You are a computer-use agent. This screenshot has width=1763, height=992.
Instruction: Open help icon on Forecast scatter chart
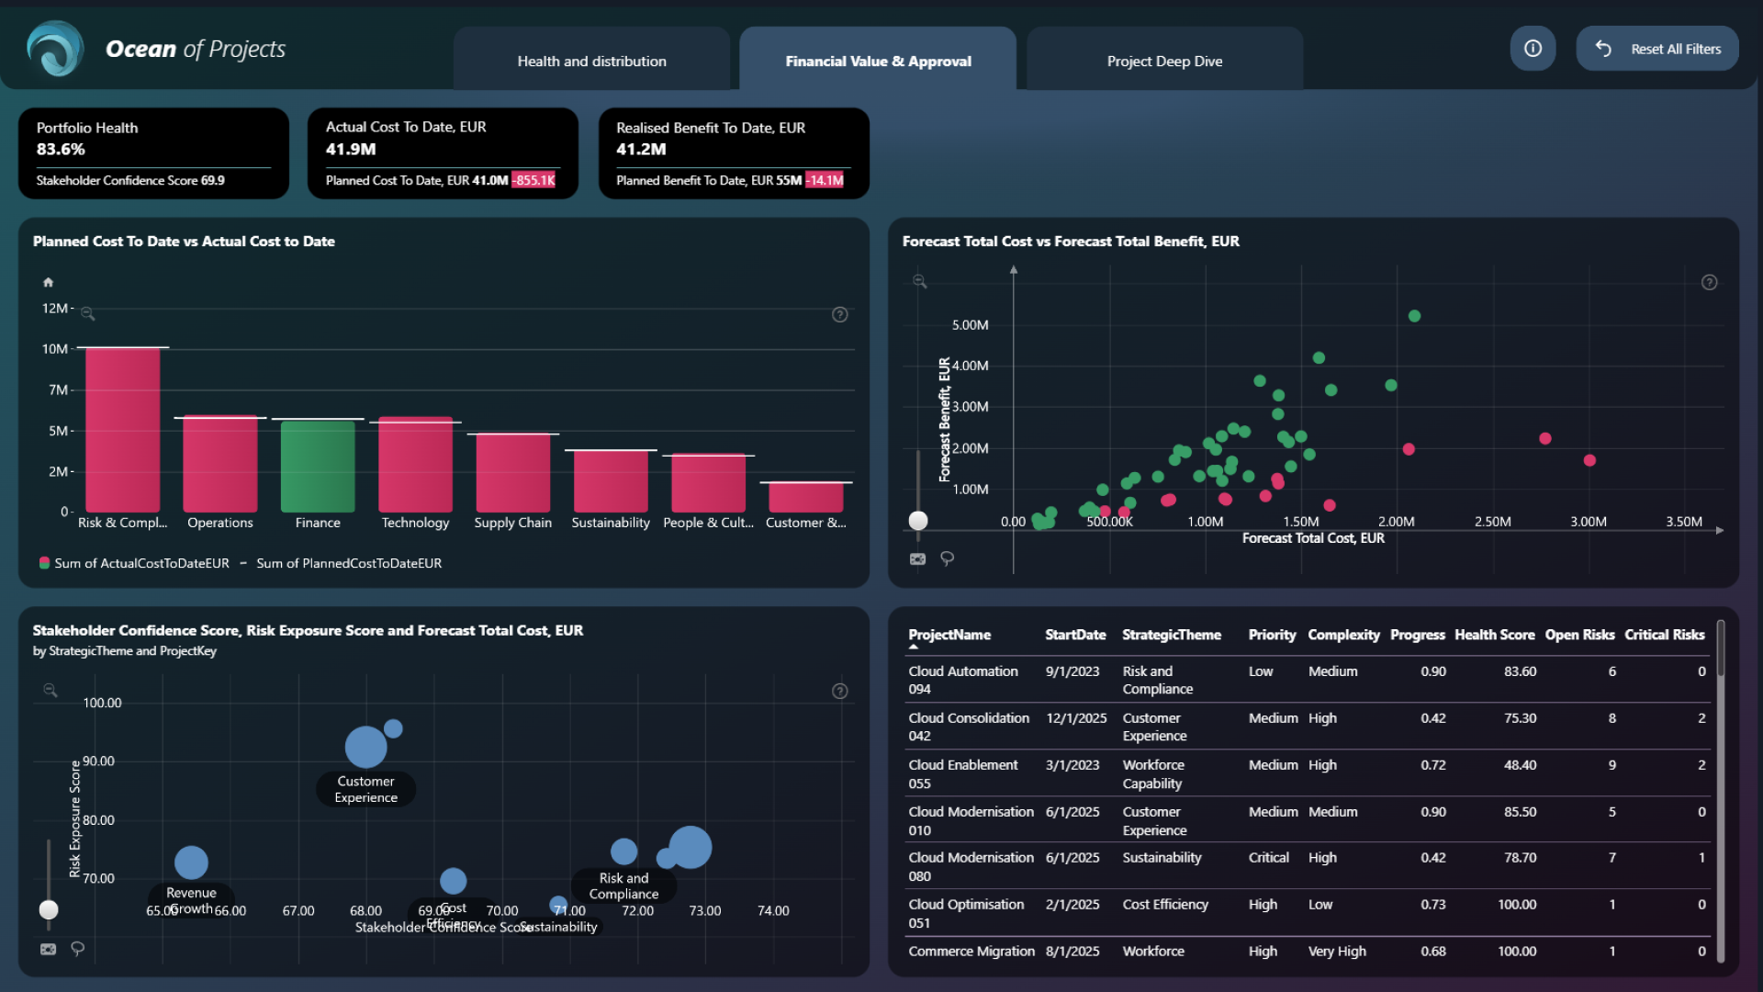click(x=1709, y=282)
